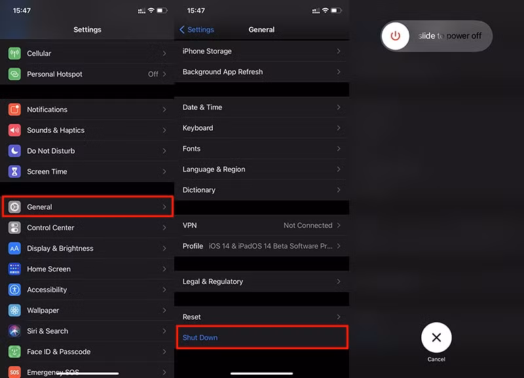Tap the Shut Down link
Screen dimensions: 524x378
(x=200, y=337)
